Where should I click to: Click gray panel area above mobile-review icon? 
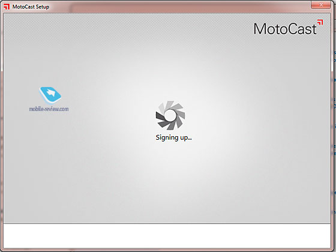click(x=50, y=53)
